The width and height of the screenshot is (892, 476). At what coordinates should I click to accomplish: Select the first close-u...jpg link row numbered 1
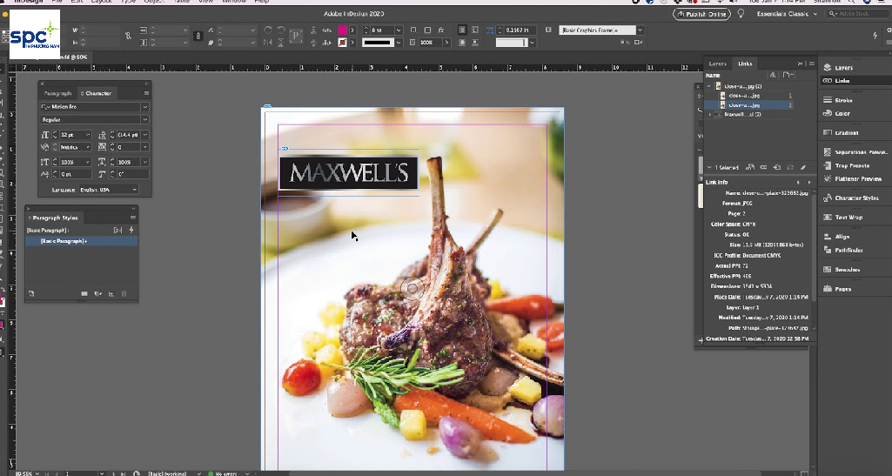click(748, 96)
